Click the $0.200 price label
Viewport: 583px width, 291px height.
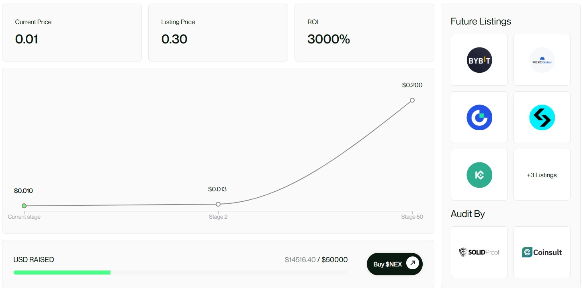(412, 85)
